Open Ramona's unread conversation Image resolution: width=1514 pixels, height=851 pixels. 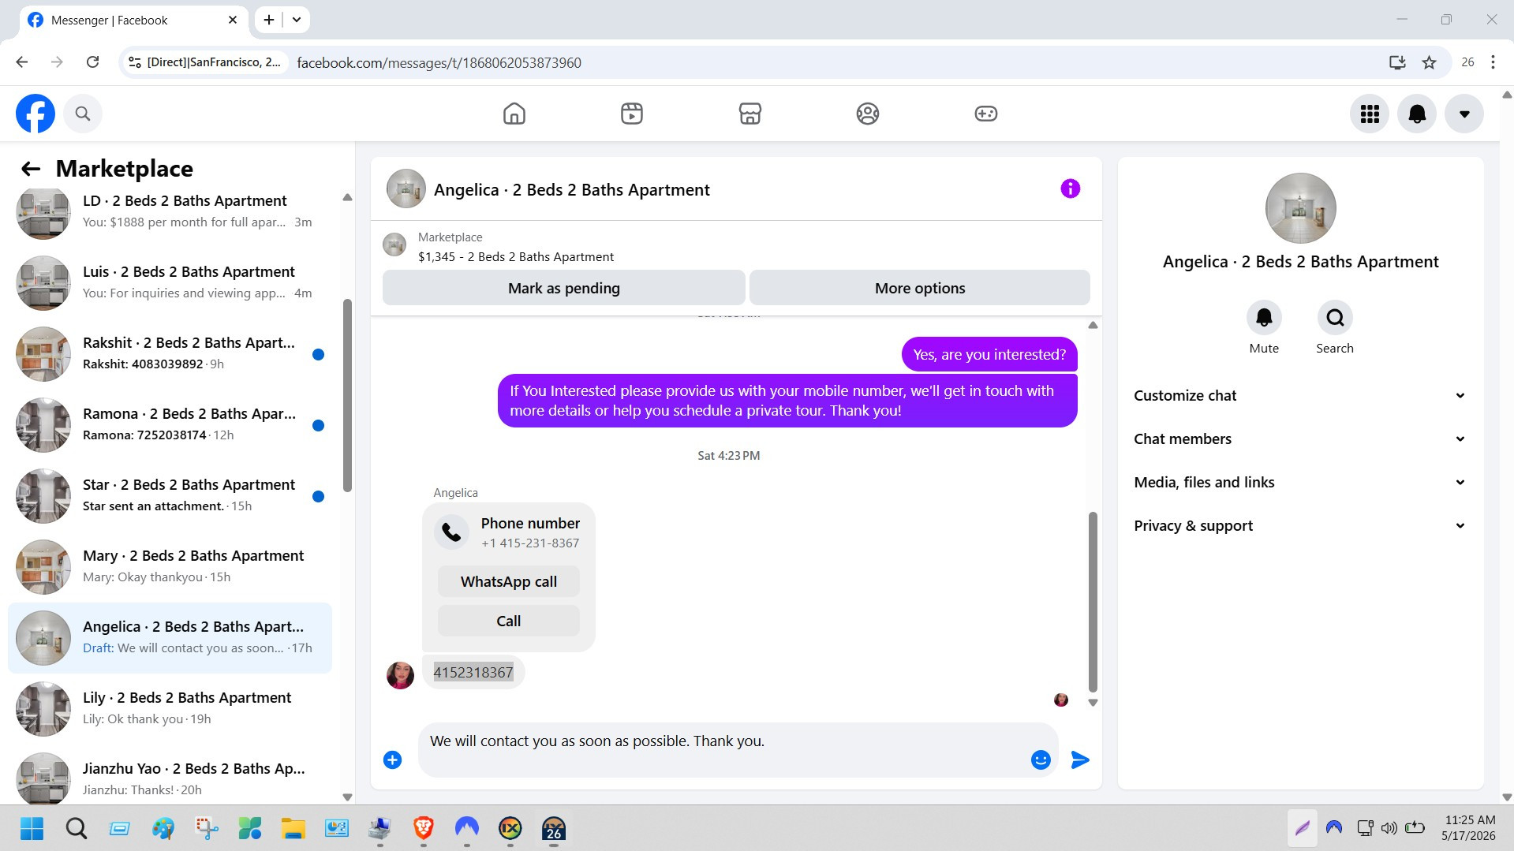(x=170, y=424)
